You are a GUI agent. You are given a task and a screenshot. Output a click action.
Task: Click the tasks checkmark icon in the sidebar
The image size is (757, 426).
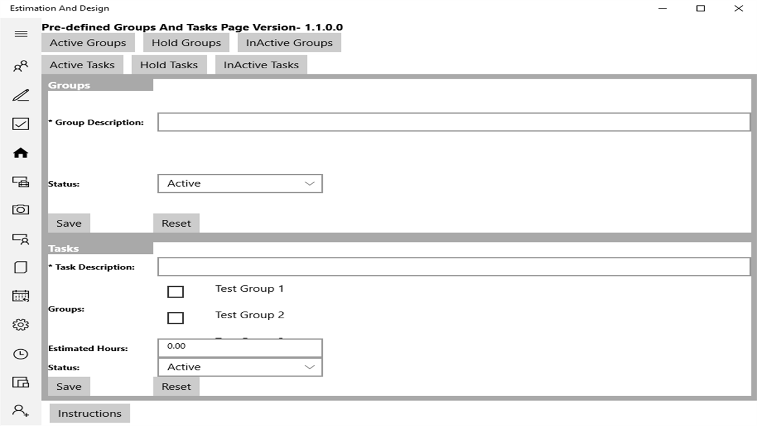(x=21, y=123)
